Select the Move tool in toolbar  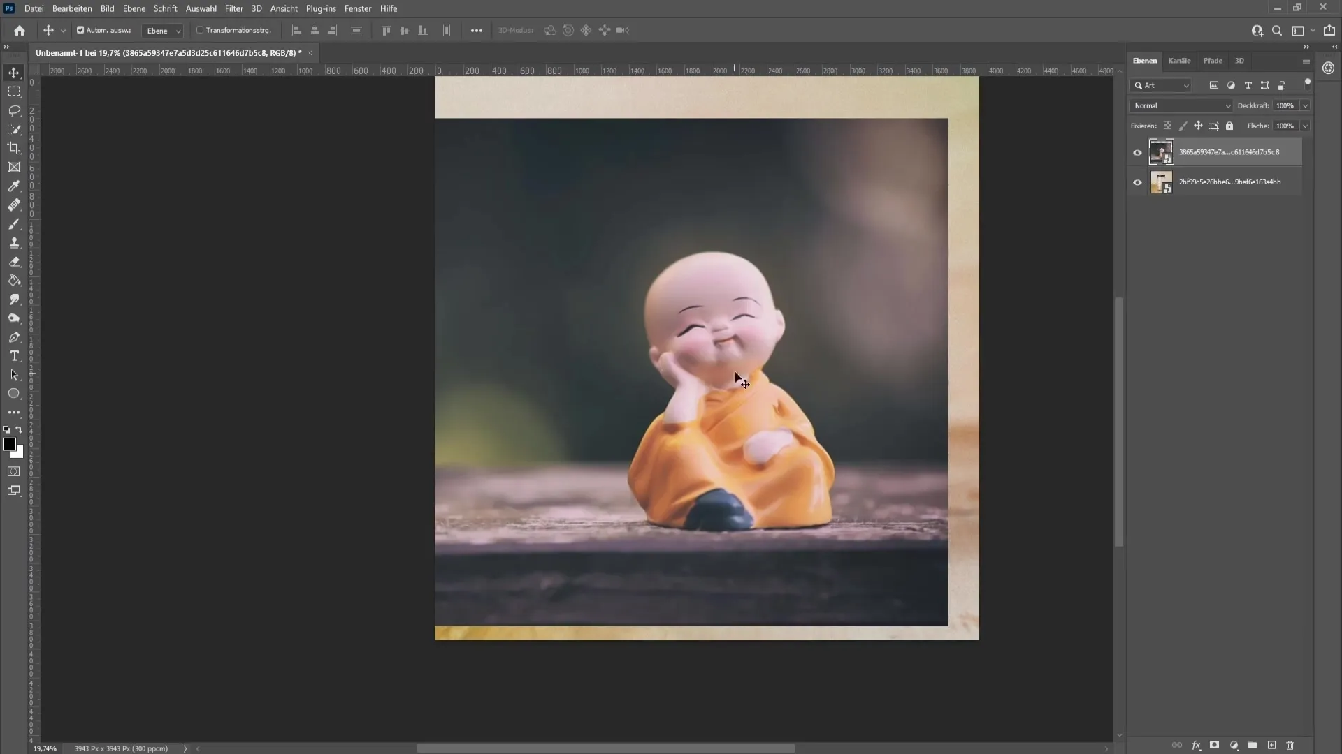(14, 72)
